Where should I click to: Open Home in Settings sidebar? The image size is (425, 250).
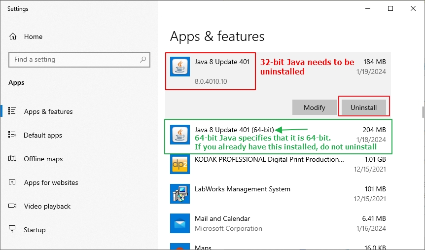click(33, 36)
